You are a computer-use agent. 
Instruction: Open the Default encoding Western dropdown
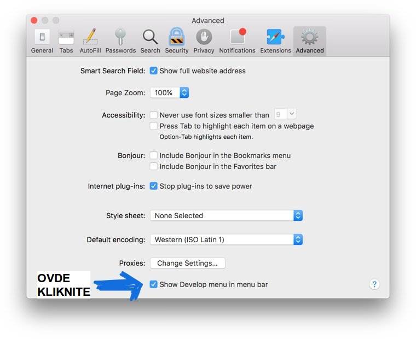pos(226,239)
